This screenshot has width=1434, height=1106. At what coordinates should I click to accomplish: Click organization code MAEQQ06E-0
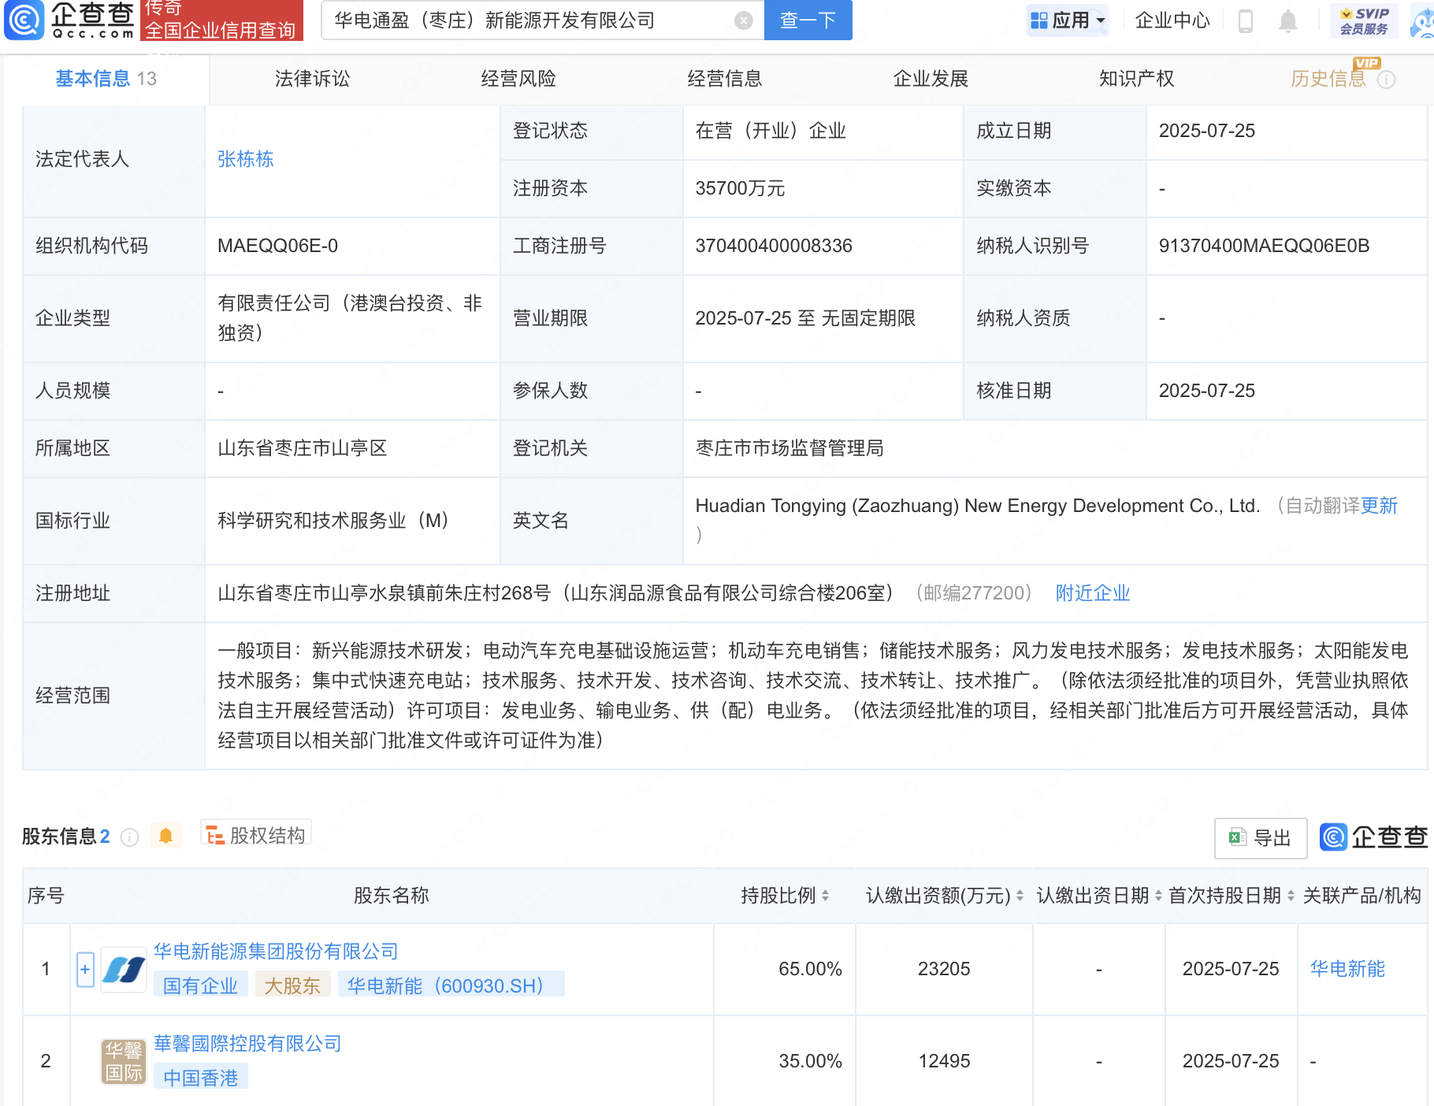277,246
